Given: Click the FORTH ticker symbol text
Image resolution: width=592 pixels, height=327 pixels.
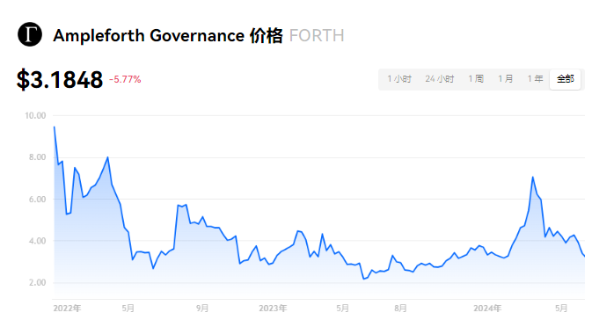Looking at the screenshot, I should (x=317, y=36).
